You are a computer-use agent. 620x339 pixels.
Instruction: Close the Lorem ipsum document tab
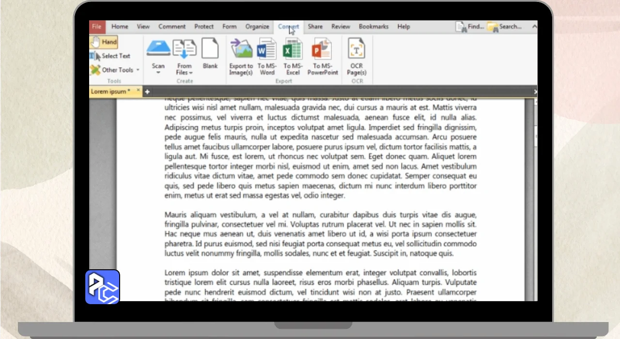pos(138,91)
